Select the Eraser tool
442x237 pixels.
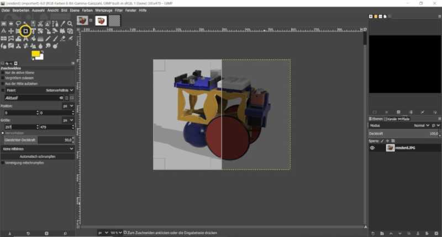62,39
